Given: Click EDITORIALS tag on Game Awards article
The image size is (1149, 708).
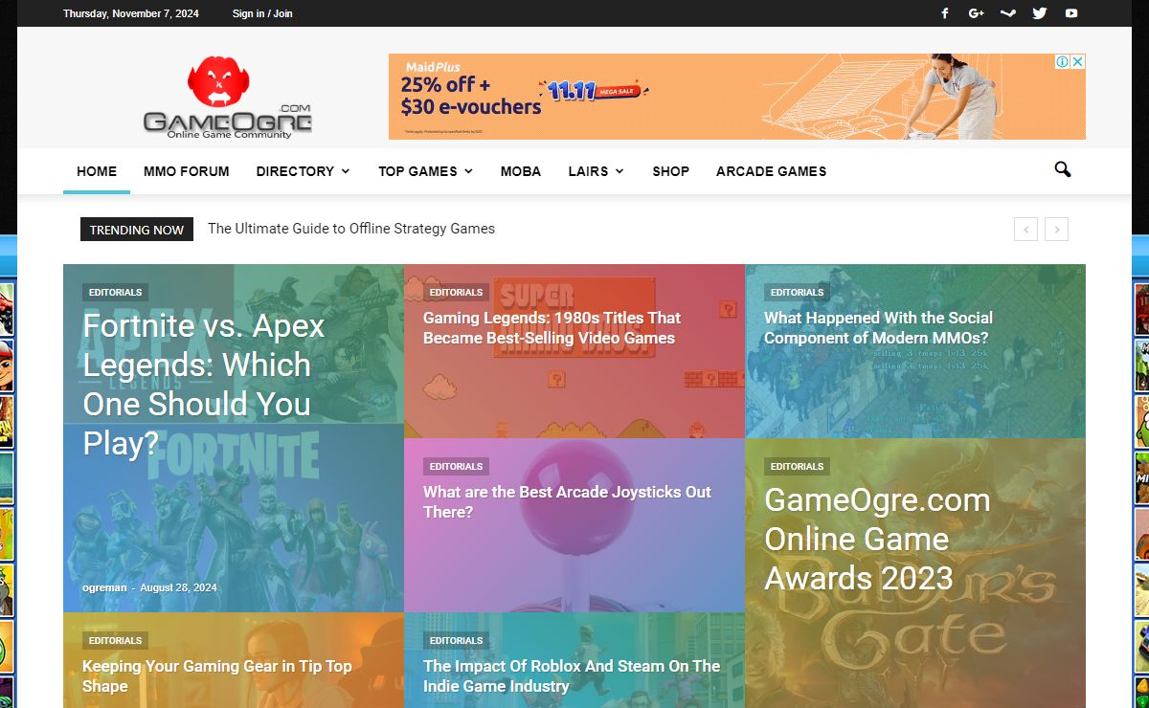Looking at the screenshot, I should (797, 467).
